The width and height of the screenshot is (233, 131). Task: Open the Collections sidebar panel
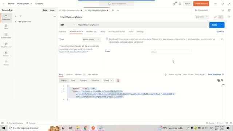(x=6, y=18)
